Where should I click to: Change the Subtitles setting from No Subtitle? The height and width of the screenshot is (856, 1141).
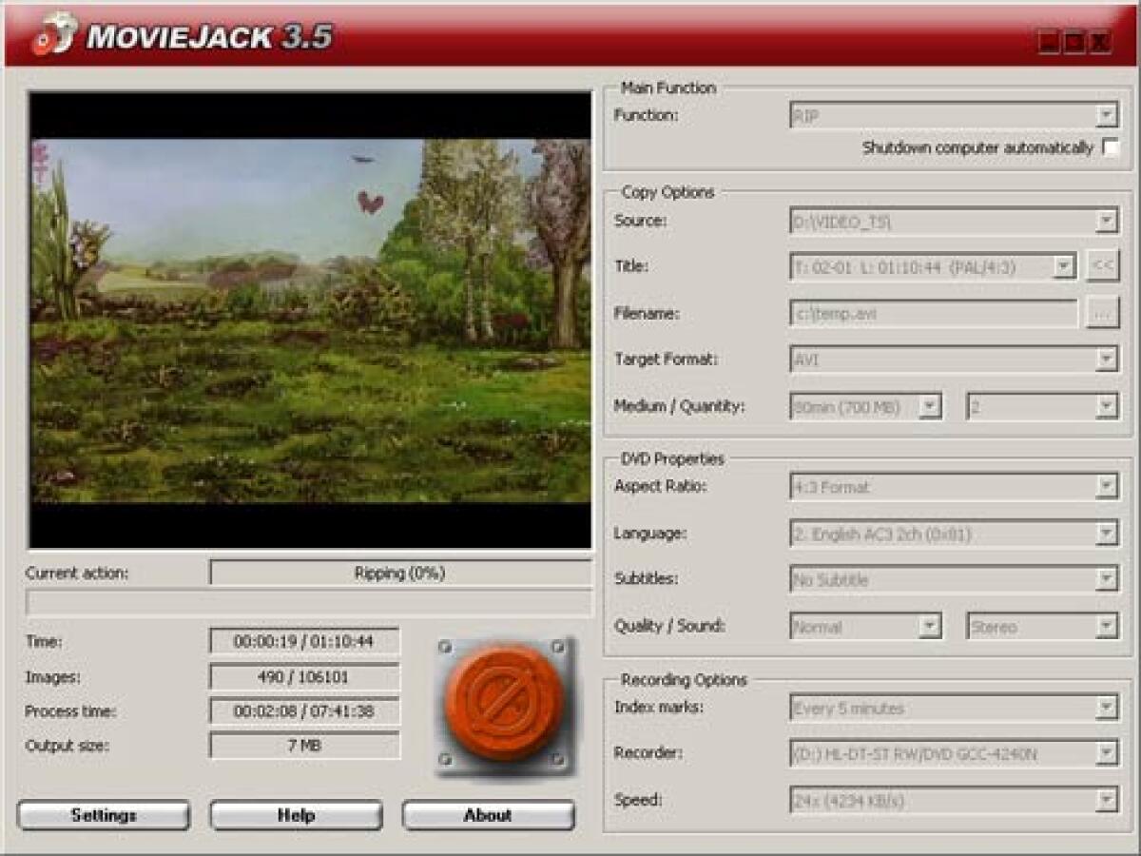[x=1108, y=579]
